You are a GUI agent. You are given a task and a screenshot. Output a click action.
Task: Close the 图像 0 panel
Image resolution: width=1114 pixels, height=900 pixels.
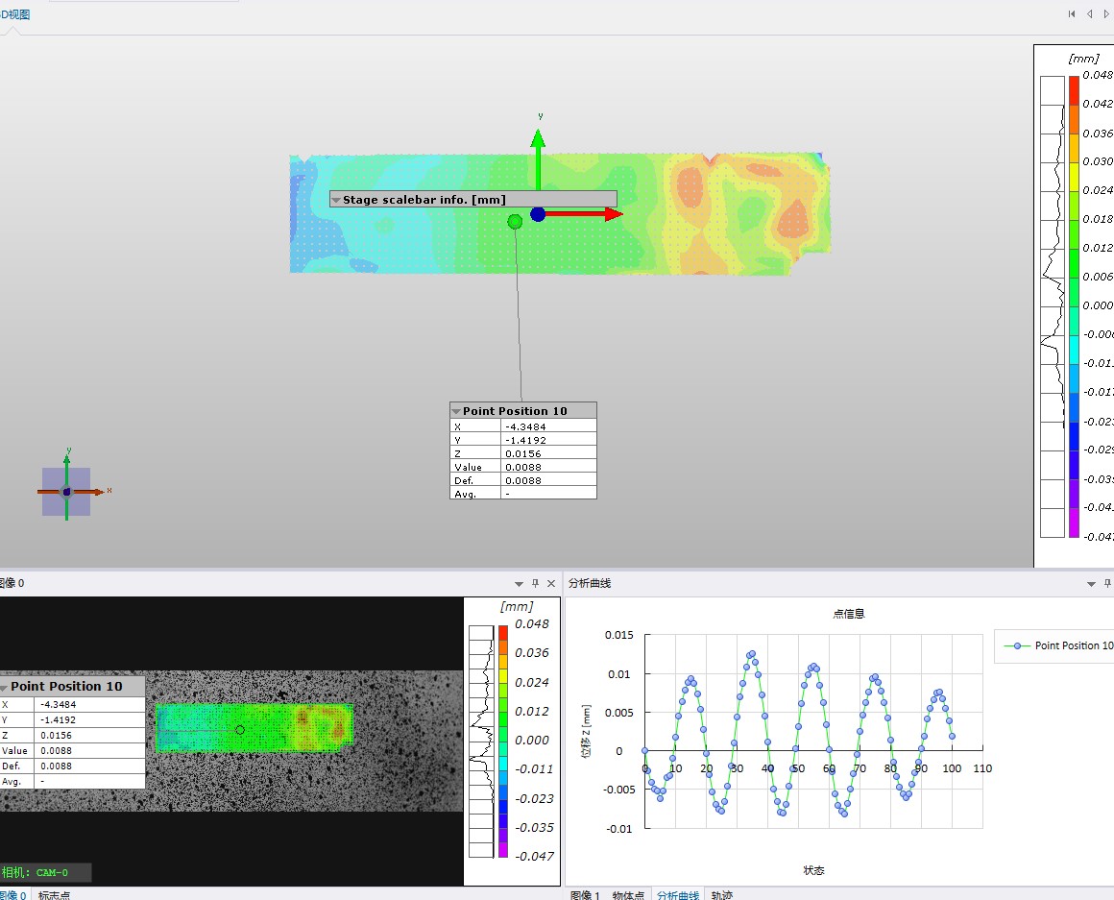551,583
